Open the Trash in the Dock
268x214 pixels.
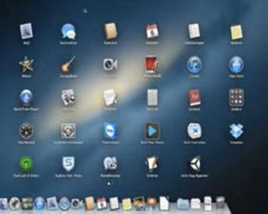(x=220, y=203)
